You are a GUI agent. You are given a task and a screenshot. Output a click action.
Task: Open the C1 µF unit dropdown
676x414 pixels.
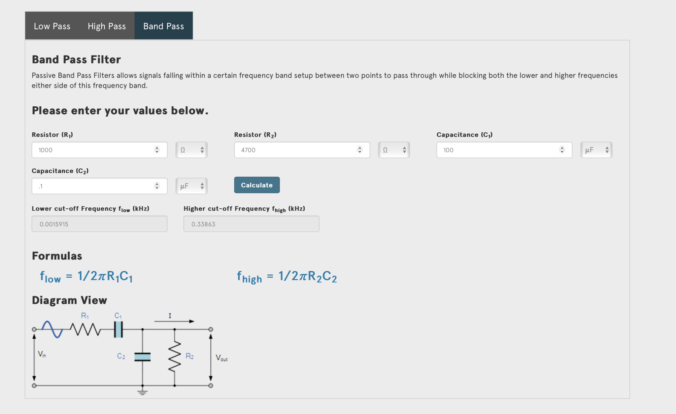pos(596,150)
